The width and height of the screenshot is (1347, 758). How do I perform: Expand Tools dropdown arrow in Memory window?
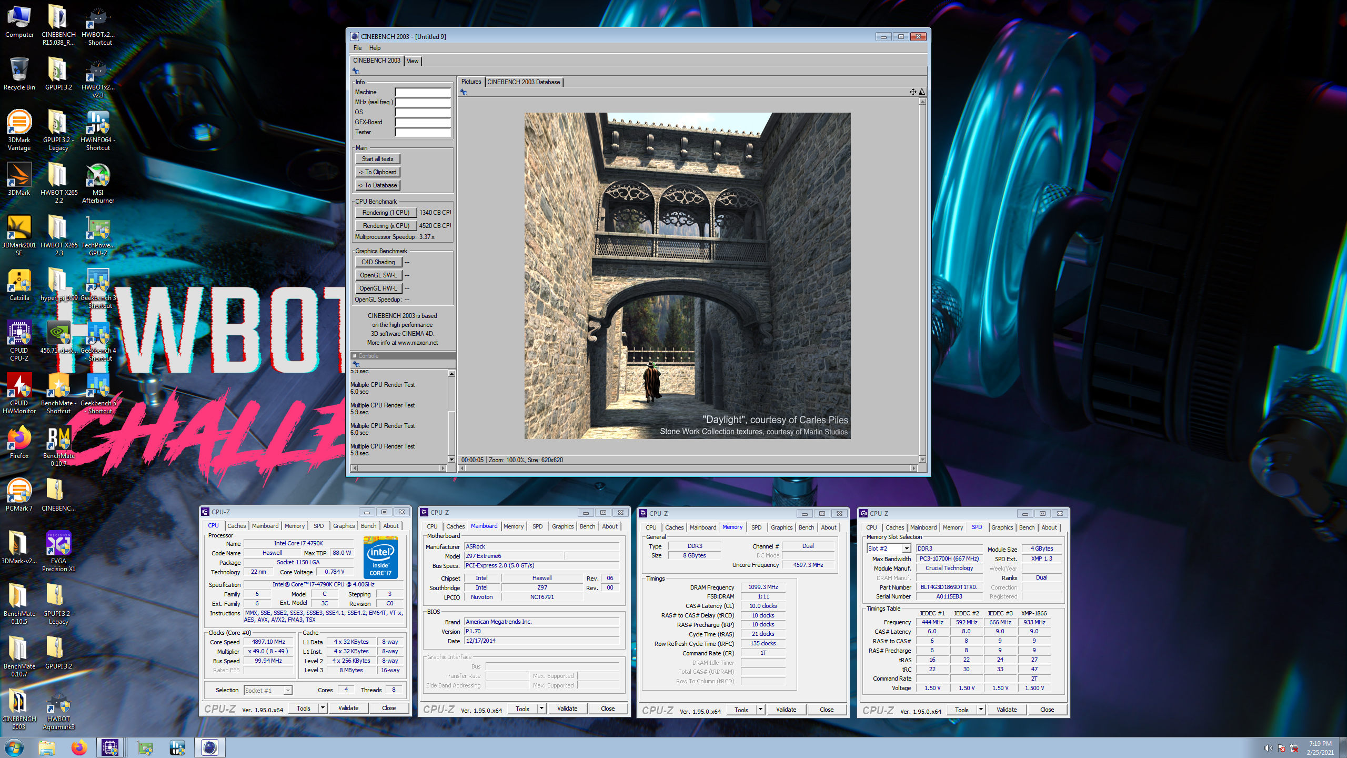pos(760,710)
